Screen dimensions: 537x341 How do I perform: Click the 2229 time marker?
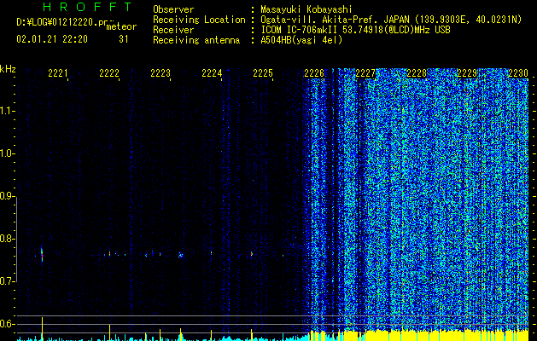click(x=468, y=73)
